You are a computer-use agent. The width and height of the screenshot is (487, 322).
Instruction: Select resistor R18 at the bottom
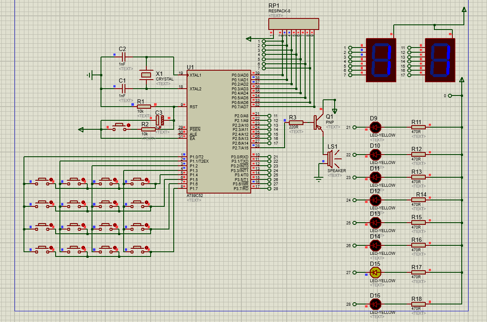(418, 304)
